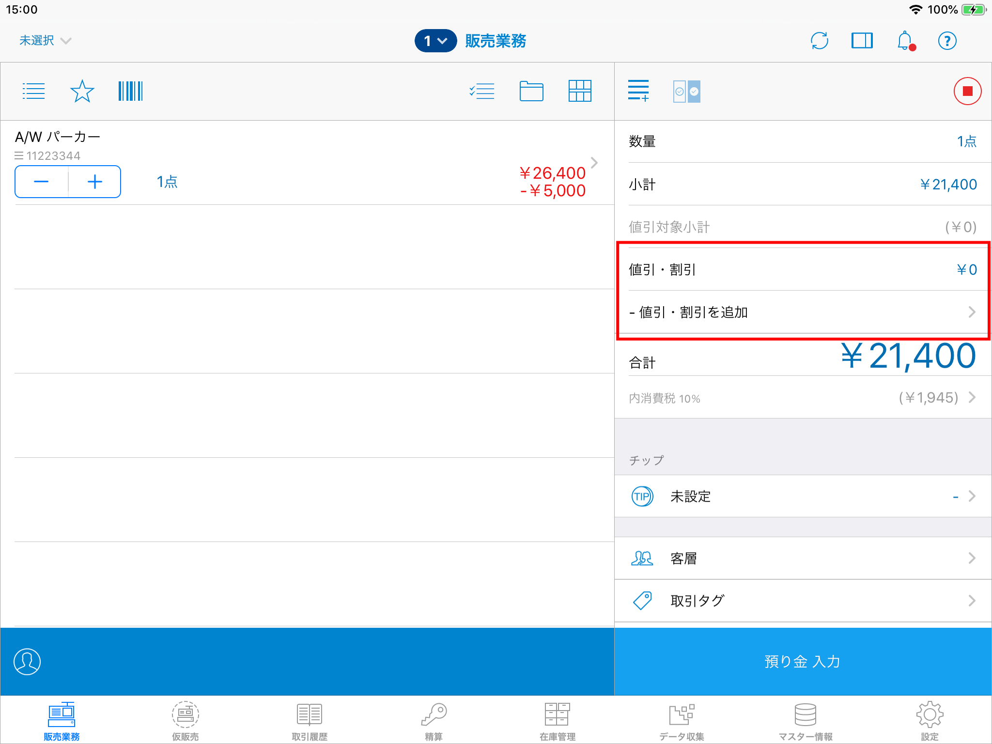Open the help question mark icon

pyautogui.click(x=947, y=41)
